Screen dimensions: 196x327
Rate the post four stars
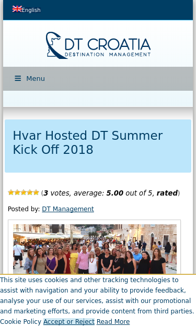[x=30, y=192]
